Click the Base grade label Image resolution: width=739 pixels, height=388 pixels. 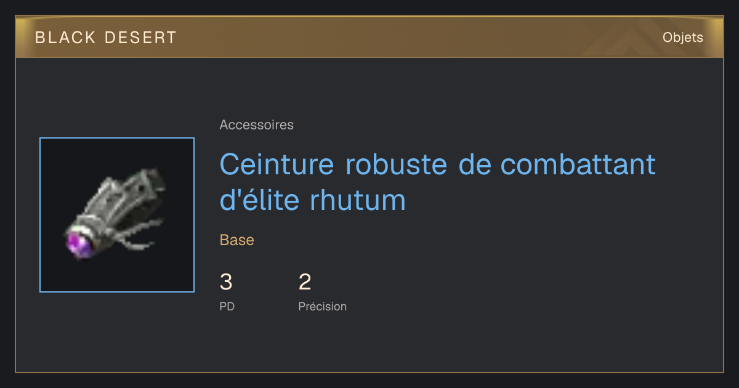click(x=236, y=240)
